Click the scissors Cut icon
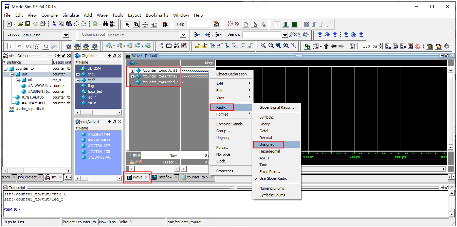 click(54, 24)
